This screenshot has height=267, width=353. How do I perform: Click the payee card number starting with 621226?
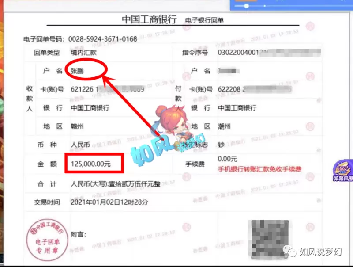pos(107,89)
